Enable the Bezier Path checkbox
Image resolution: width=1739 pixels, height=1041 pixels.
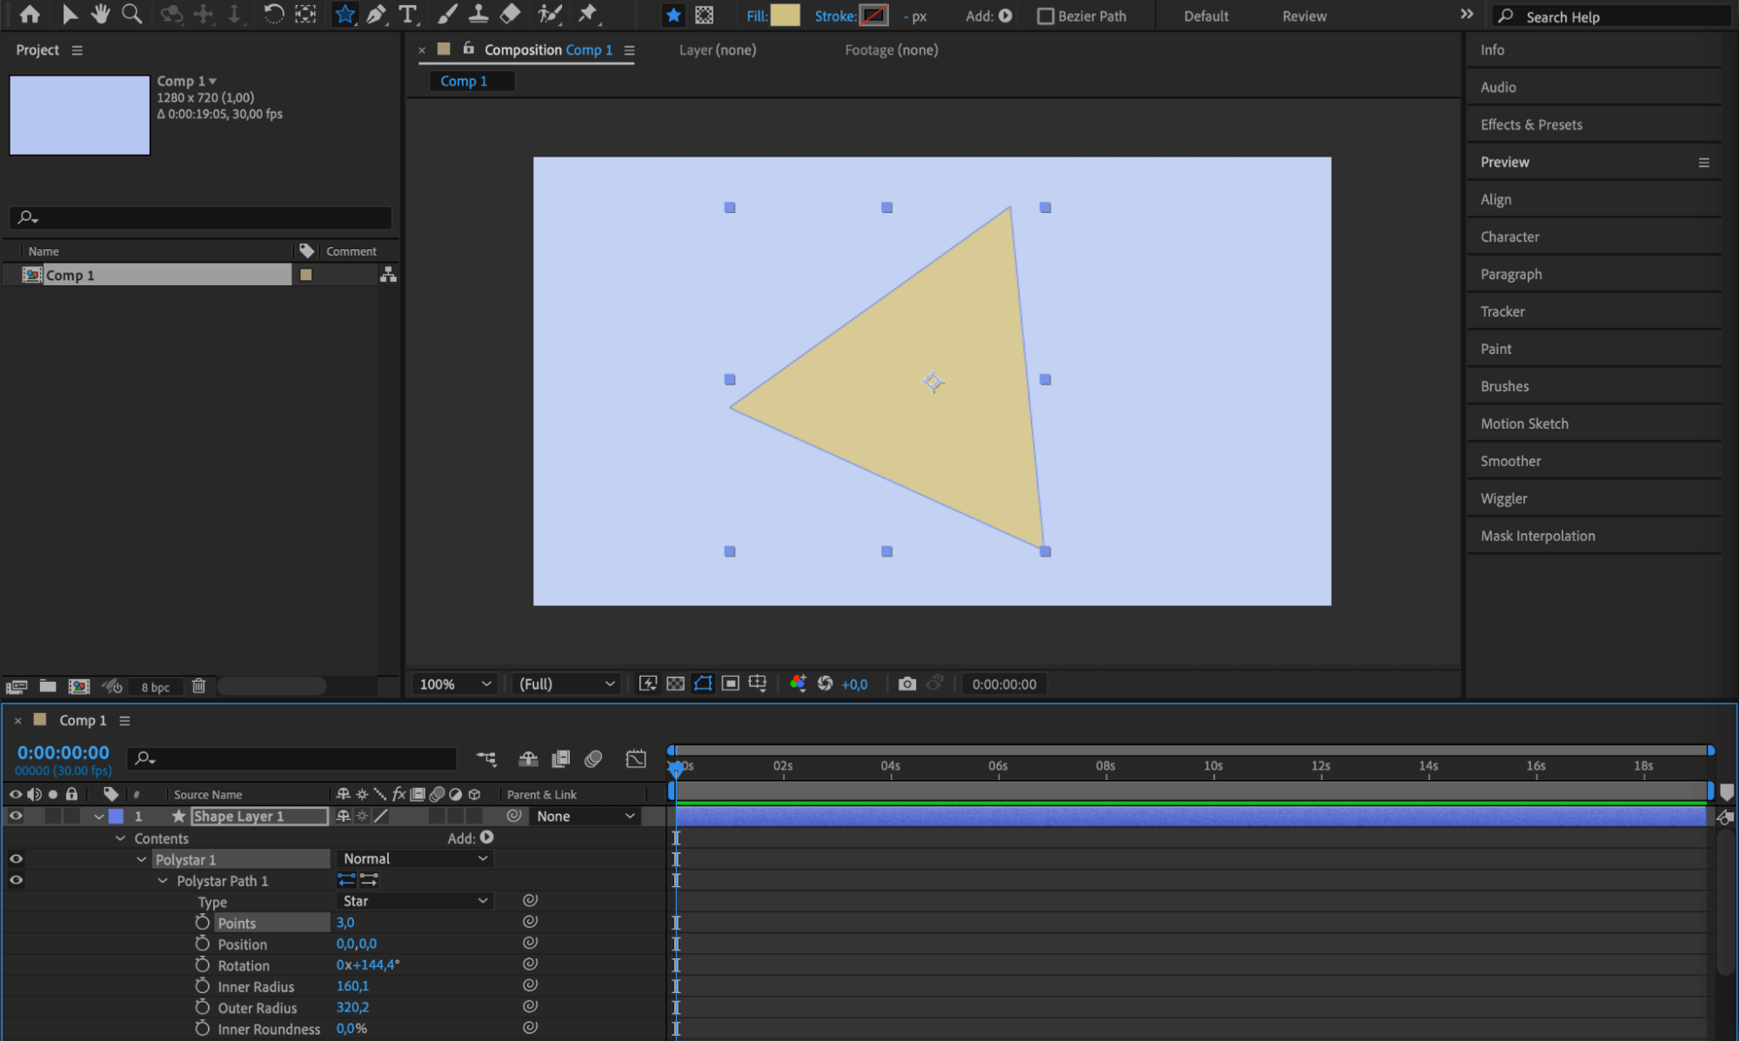(1046, 16)
